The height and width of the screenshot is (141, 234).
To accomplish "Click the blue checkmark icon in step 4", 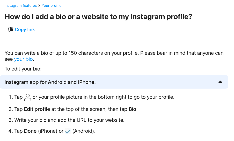I will [68, 131].
